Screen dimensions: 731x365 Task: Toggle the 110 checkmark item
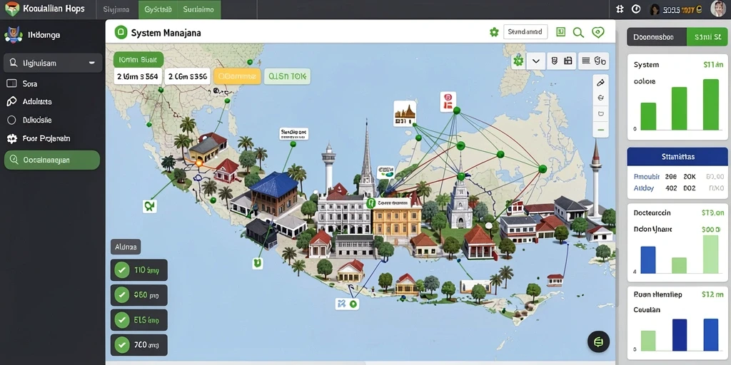(x=139, y=270)
